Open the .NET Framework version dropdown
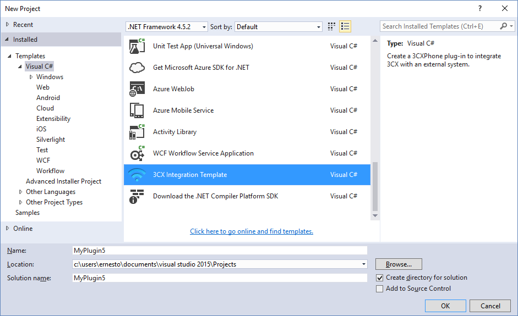 (x=167, y=27)
